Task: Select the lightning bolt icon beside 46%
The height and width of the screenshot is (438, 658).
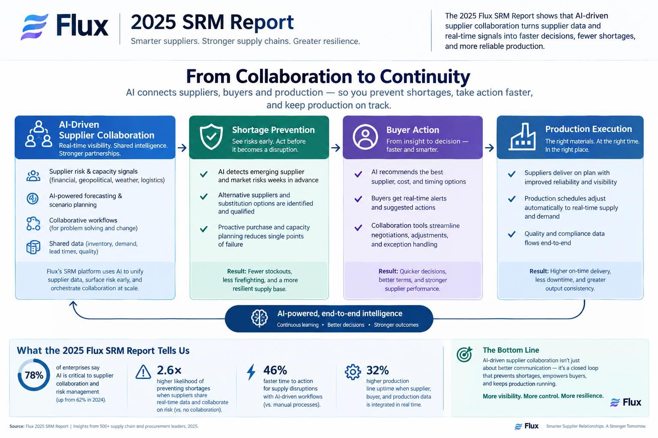Action: point(251,372)
